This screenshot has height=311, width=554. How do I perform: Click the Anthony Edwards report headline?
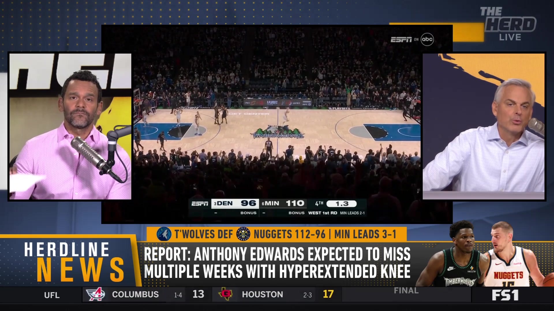(x=277, y=263)
